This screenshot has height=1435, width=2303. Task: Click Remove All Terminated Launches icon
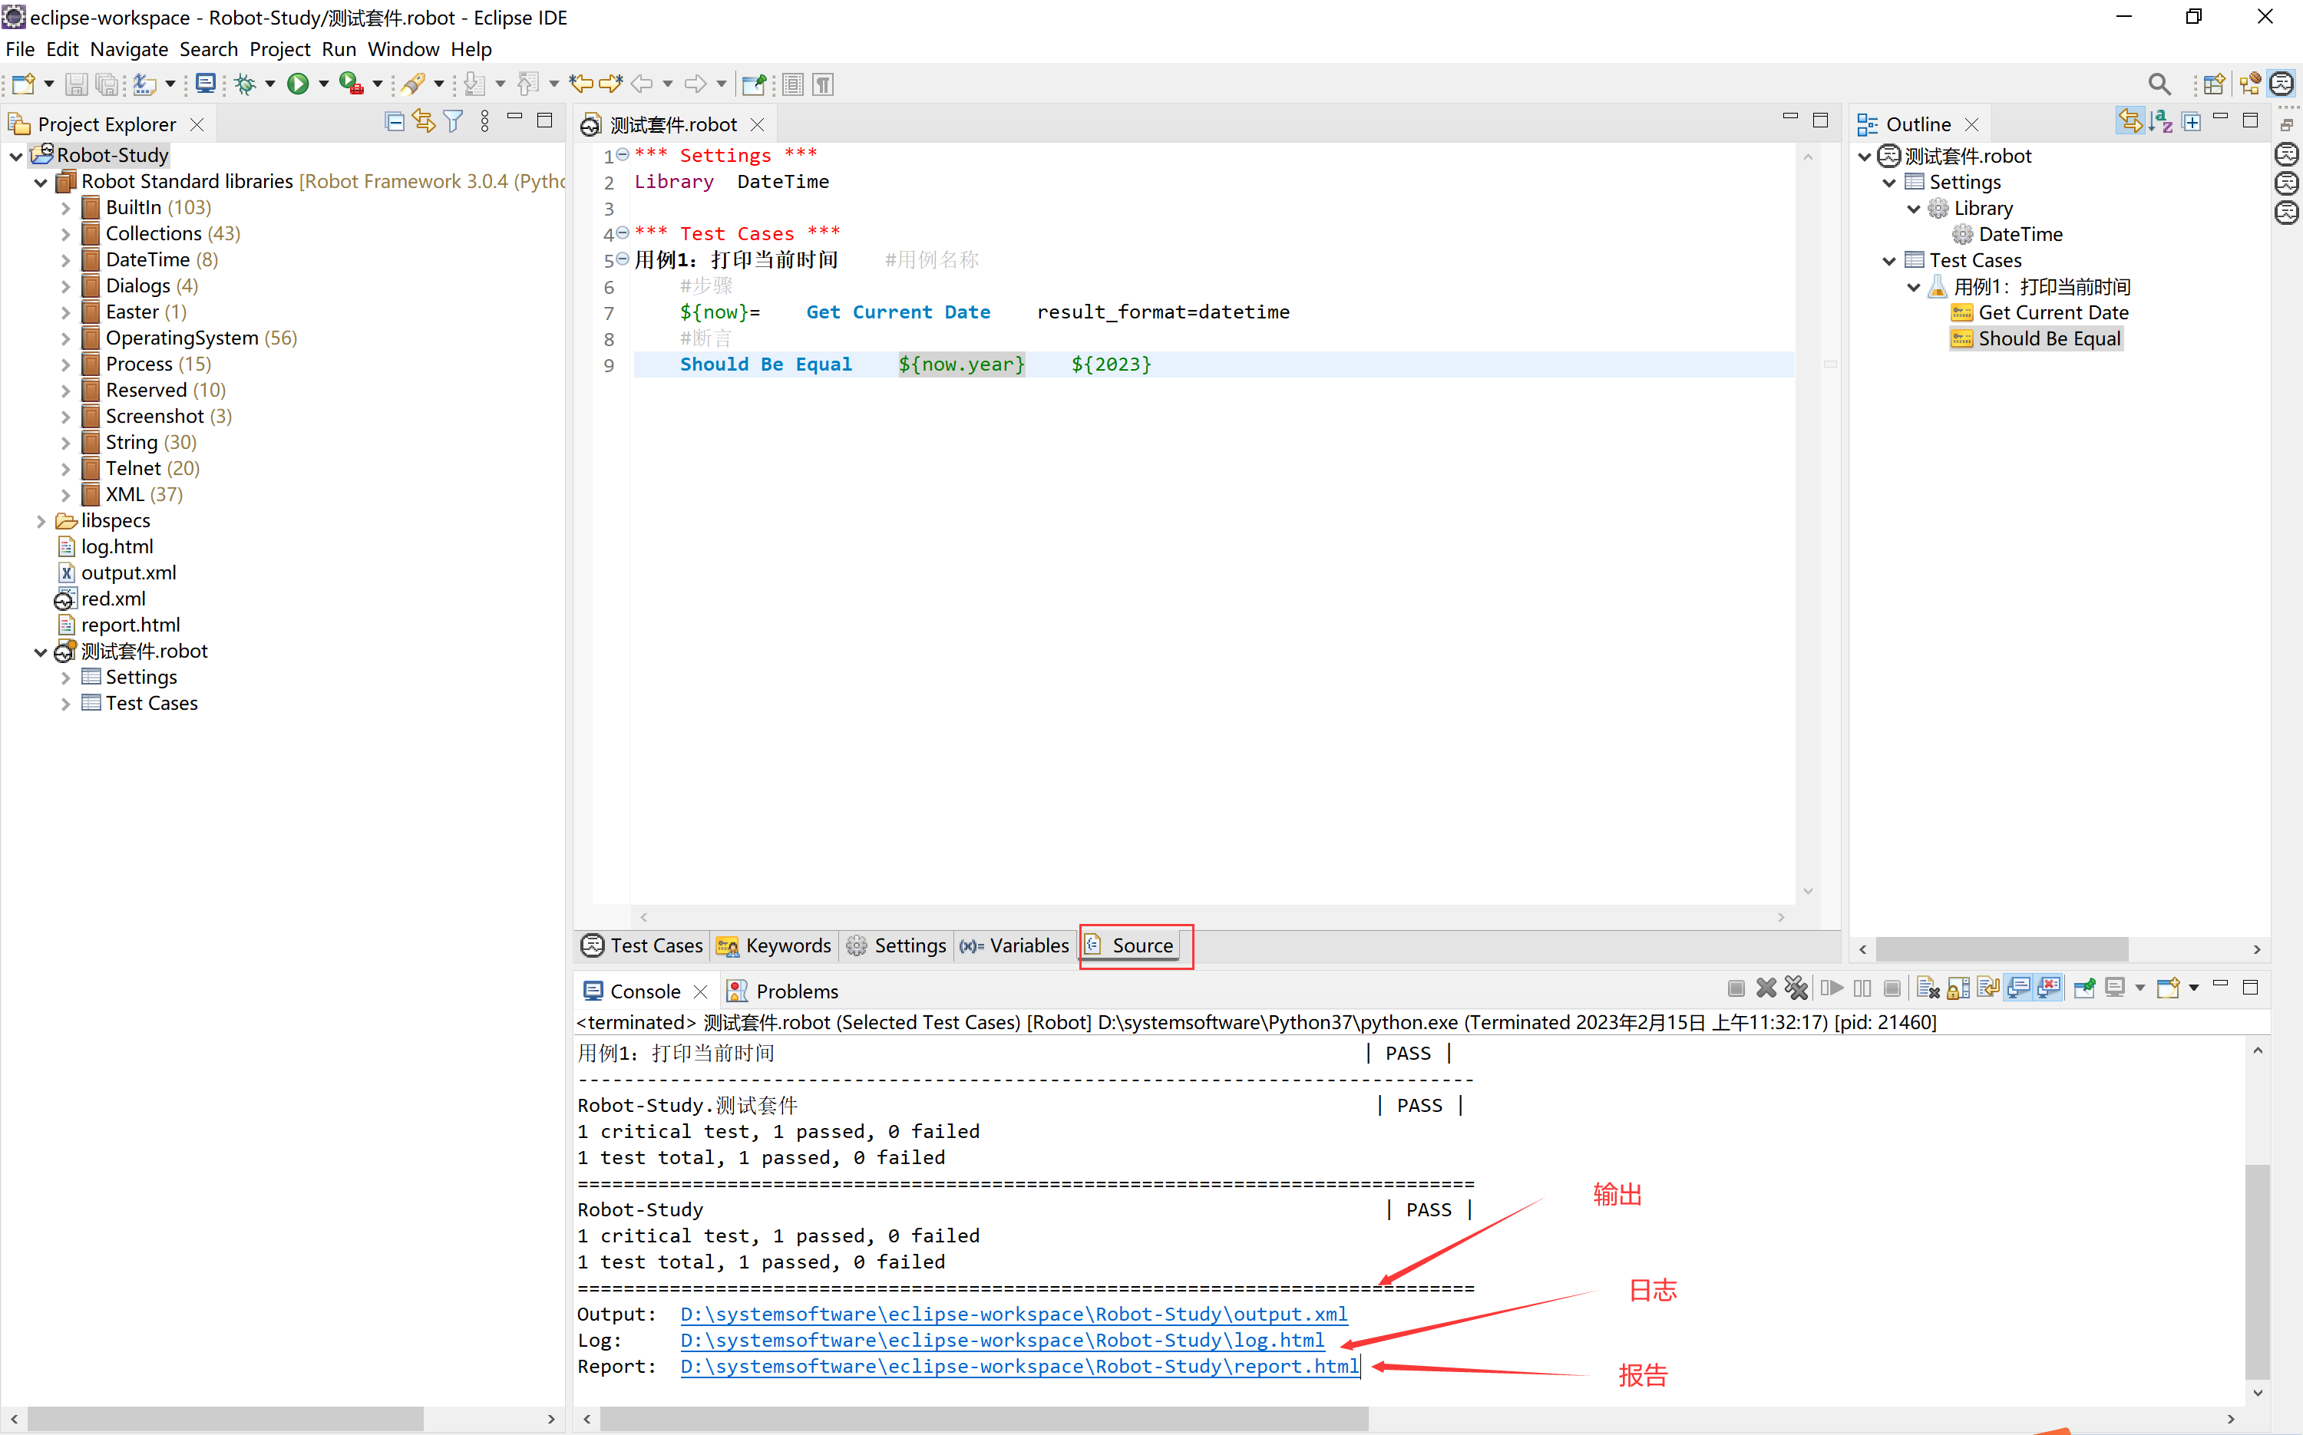click(x=1796, y=988)
